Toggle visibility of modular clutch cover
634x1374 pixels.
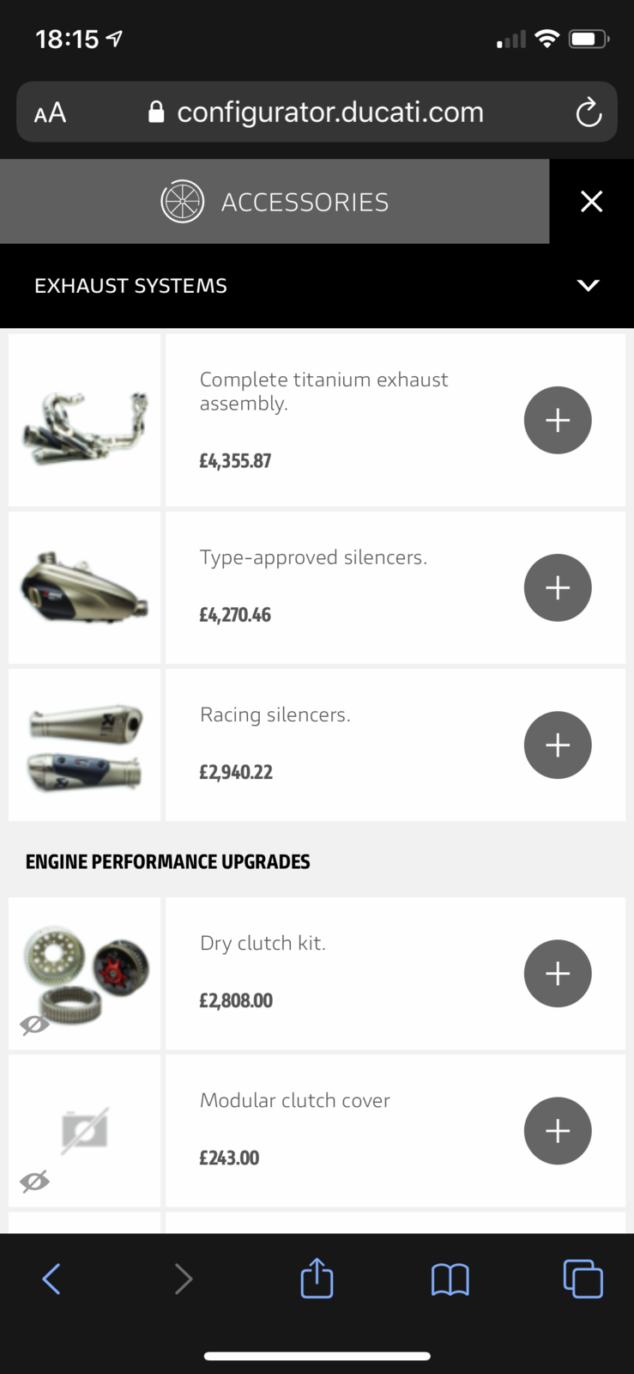34,1182
